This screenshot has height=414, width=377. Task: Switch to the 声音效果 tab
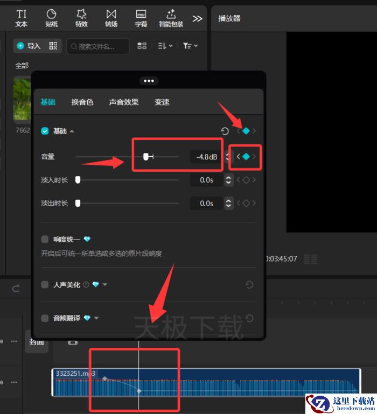pos(124,102)
